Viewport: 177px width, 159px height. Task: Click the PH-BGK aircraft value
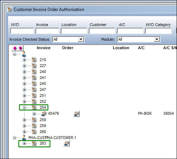[145, 113]
